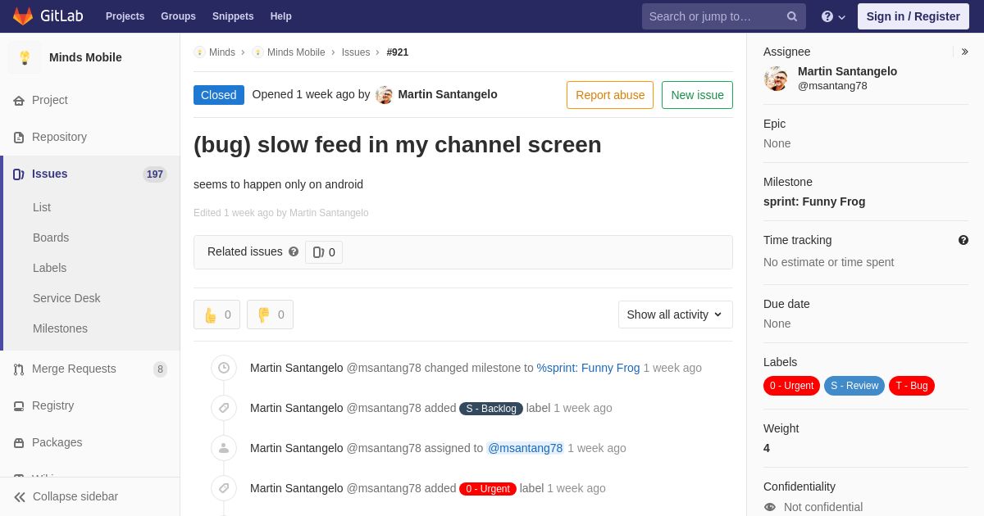Open the Projects menu

coord(125,16)
